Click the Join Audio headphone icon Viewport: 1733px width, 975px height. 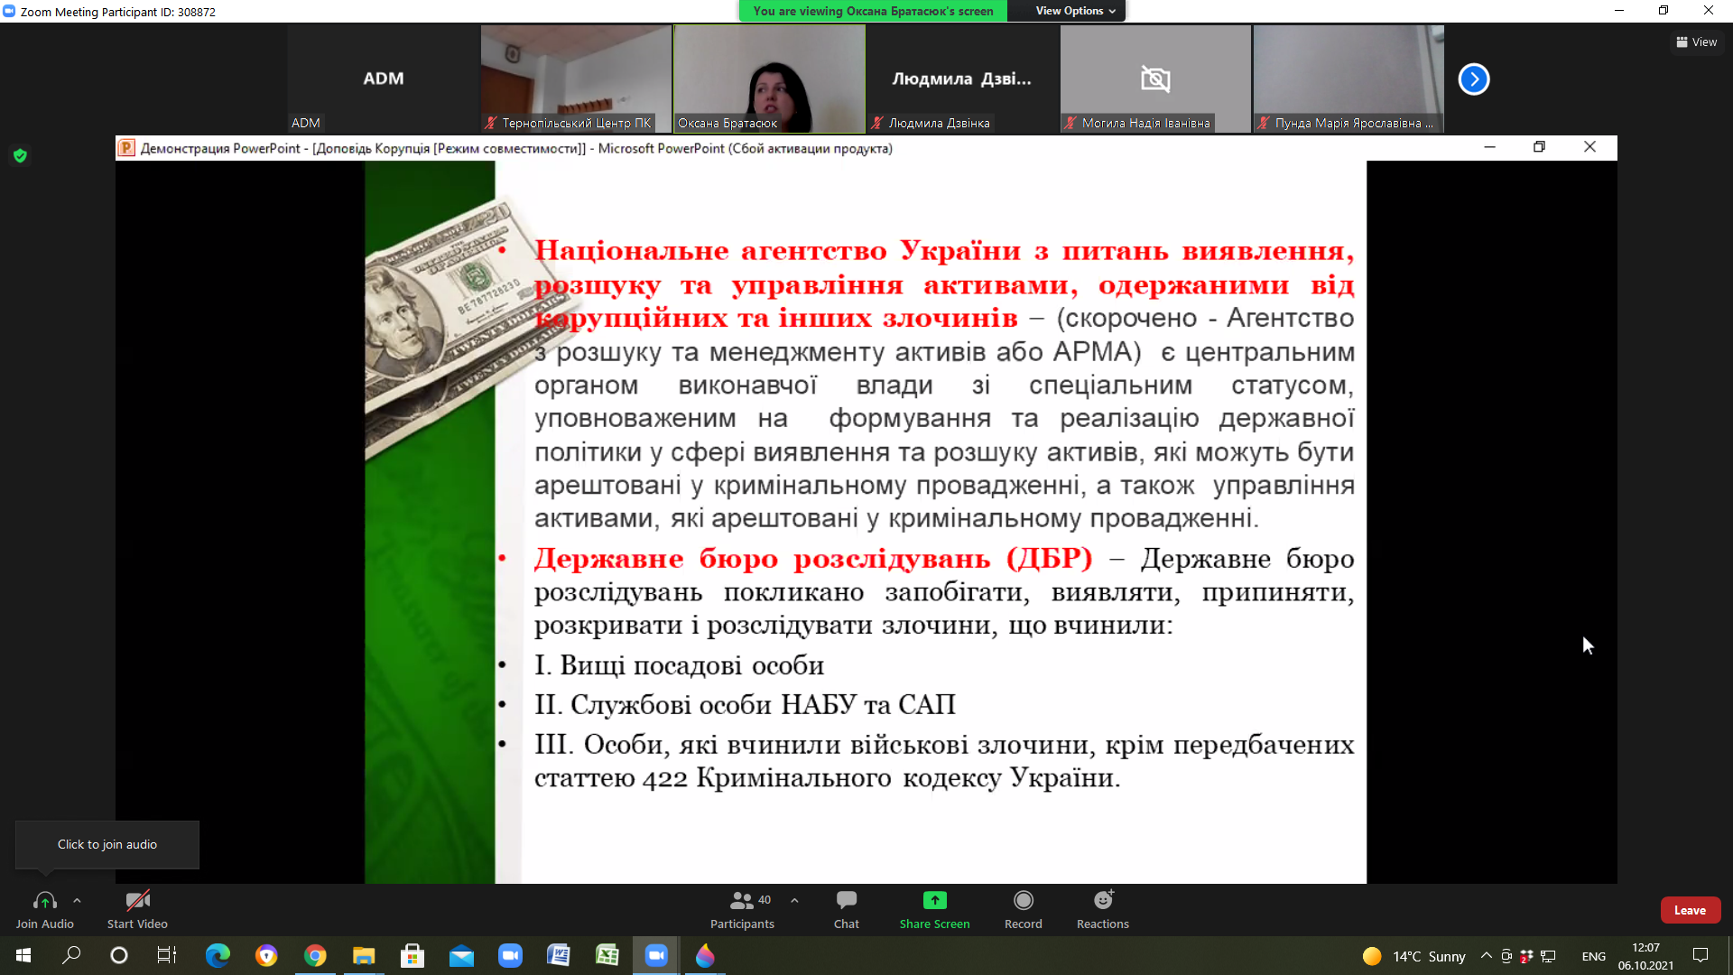44,900
